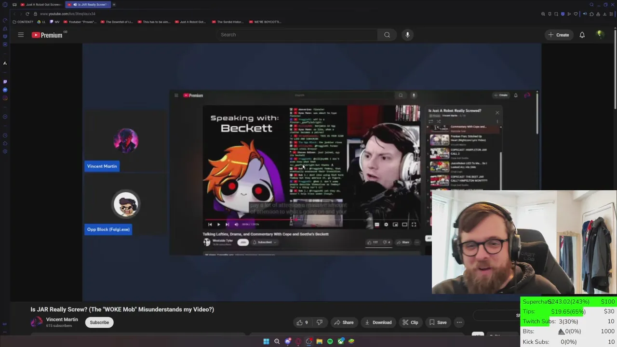Open browser easy setup menu icon

point(611,14)
